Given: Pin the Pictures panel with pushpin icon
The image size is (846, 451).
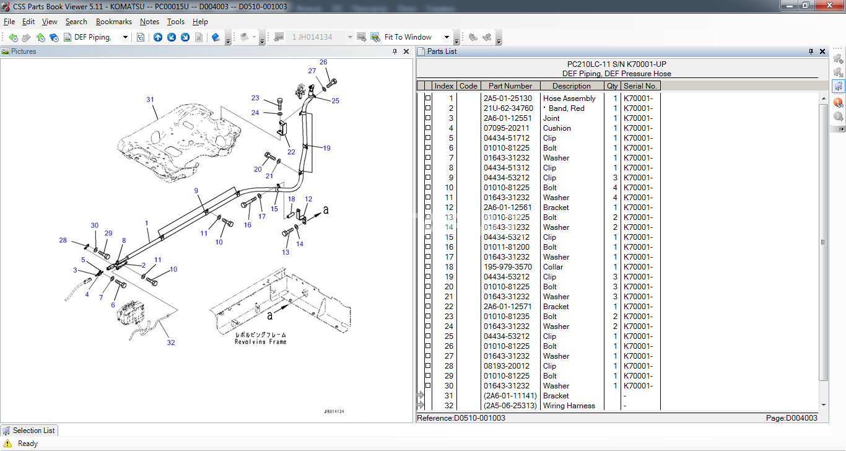Looking at the screenshot, I should click(x=395, y=52).
